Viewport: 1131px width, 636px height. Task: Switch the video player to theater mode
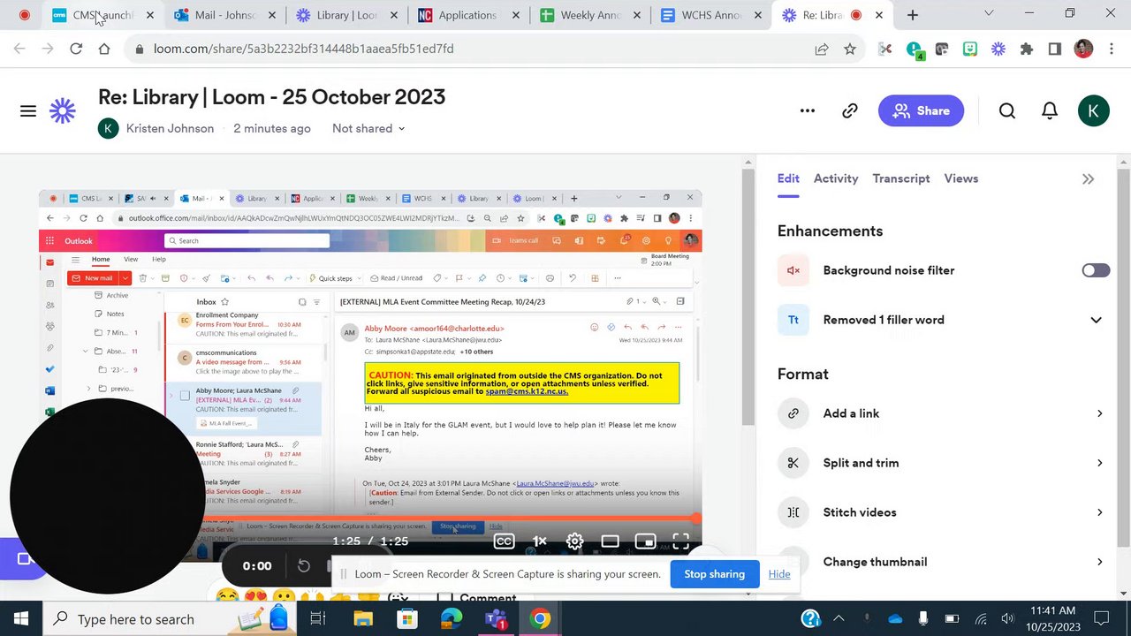(610, 541)
